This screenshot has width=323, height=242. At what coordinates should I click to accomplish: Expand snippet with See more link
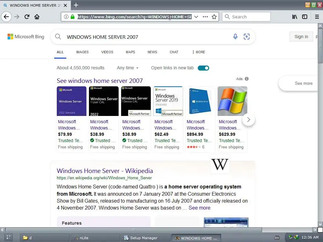point(199,208)
